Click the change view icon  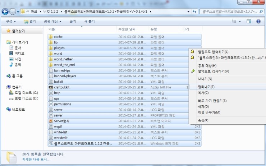(234, 21)
